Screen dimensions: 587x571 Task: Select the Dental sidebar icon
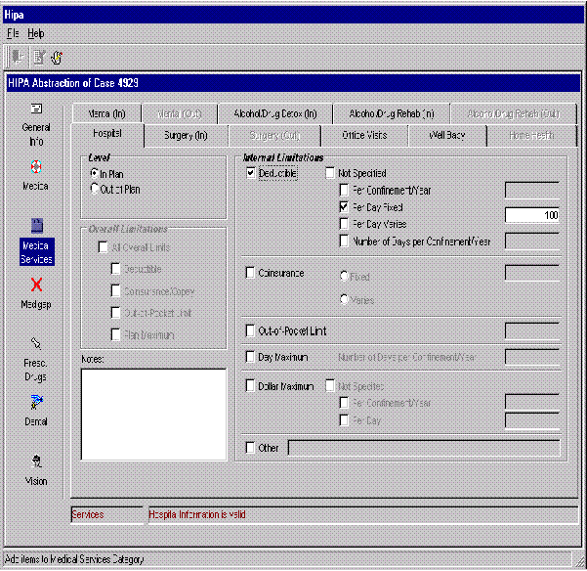36,402
